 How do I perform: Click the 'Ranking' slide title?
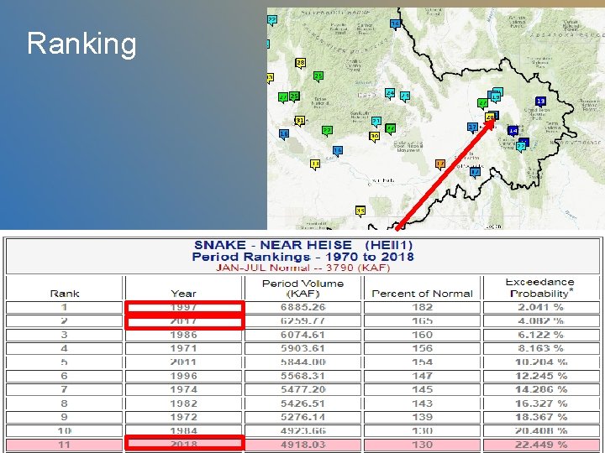[82, 44]
